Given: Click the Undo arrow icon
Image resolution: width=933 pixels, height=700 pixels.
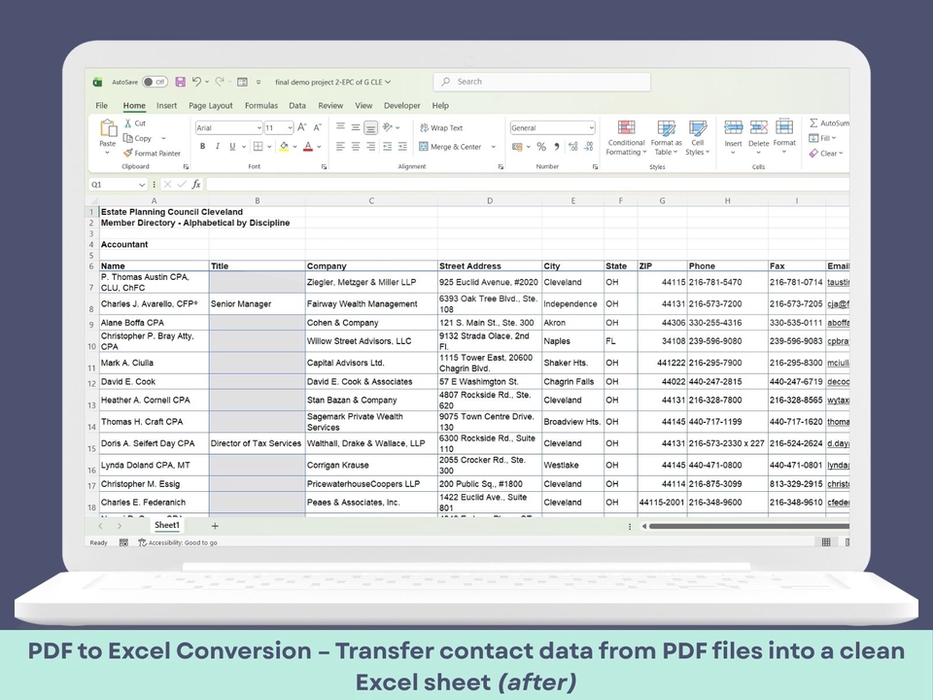Looking at the screenshot, I should [196, 83].
